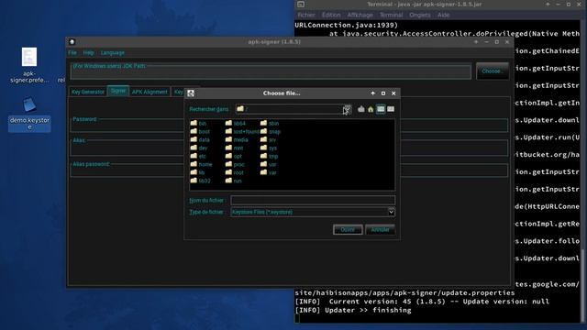Viewport: 587px width, 330px height.
Task: Switch file chooser to details view
Action: pos(391,109)
